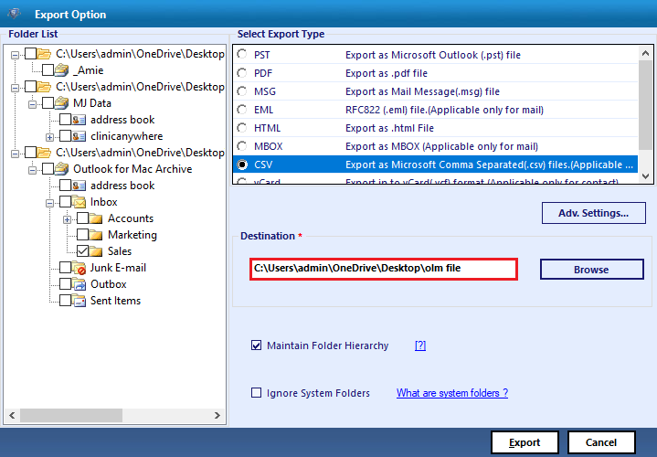Check the Accounts folder checkbox
This screenshot has width=657, height=457.
pyautogui.click(x=82, y=218)
